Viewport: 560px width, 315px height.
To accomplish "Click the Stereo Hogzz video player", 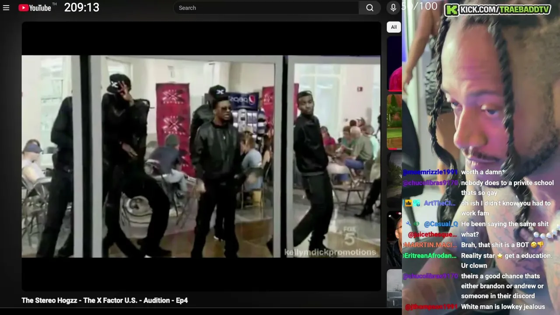I will pyautogui.click(x=201, y=156).
